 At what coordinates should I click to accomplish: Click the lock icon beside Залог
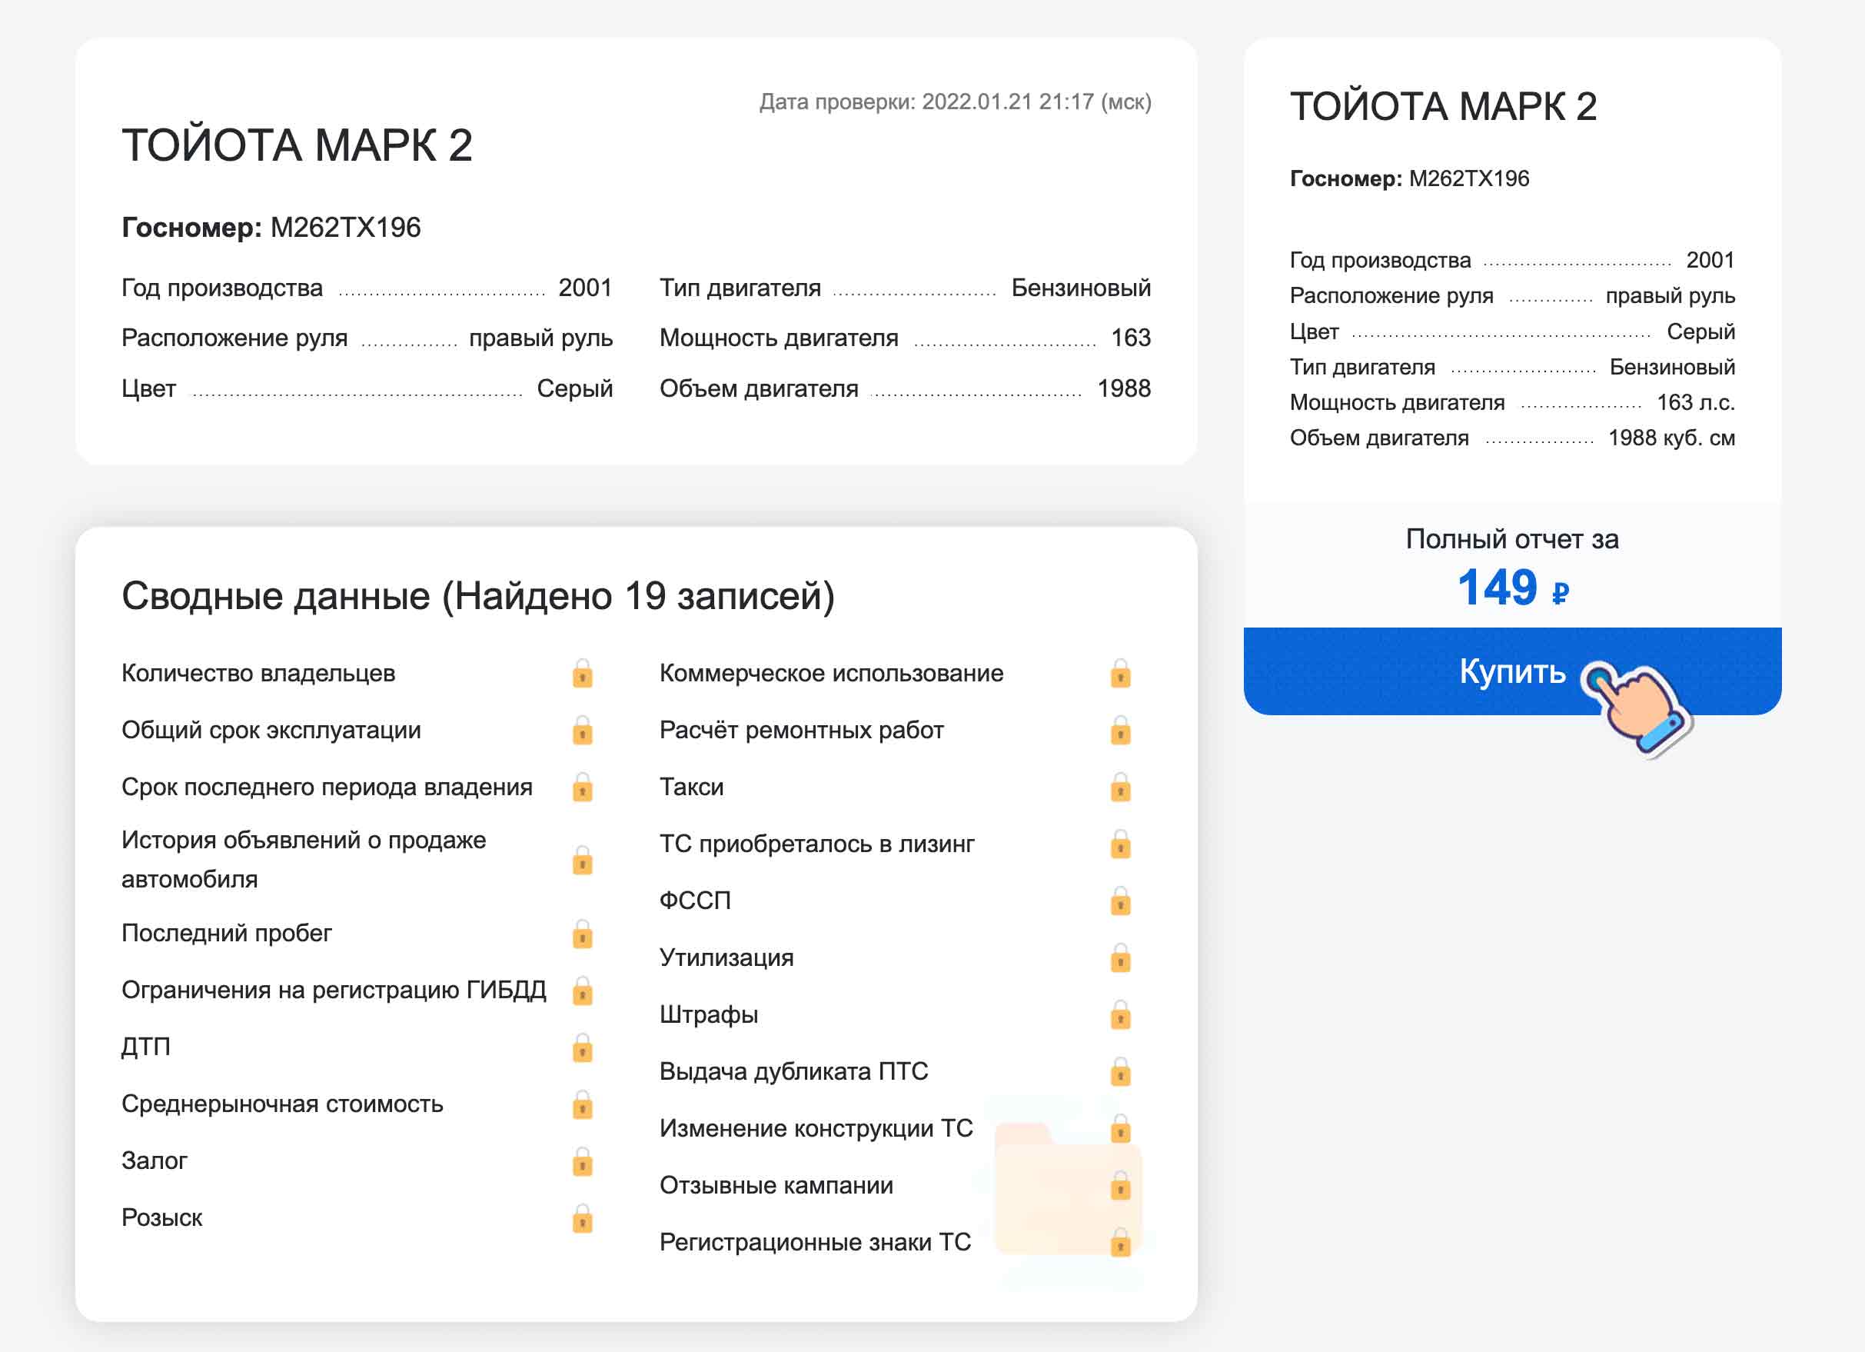(582, 1161)
